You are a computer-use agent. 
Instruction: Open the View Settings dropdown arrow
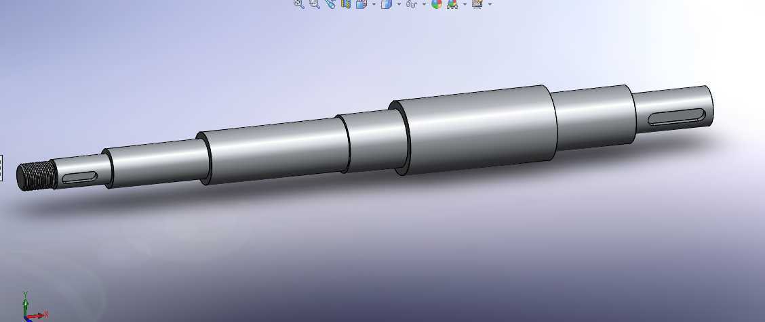coord(490,4)
